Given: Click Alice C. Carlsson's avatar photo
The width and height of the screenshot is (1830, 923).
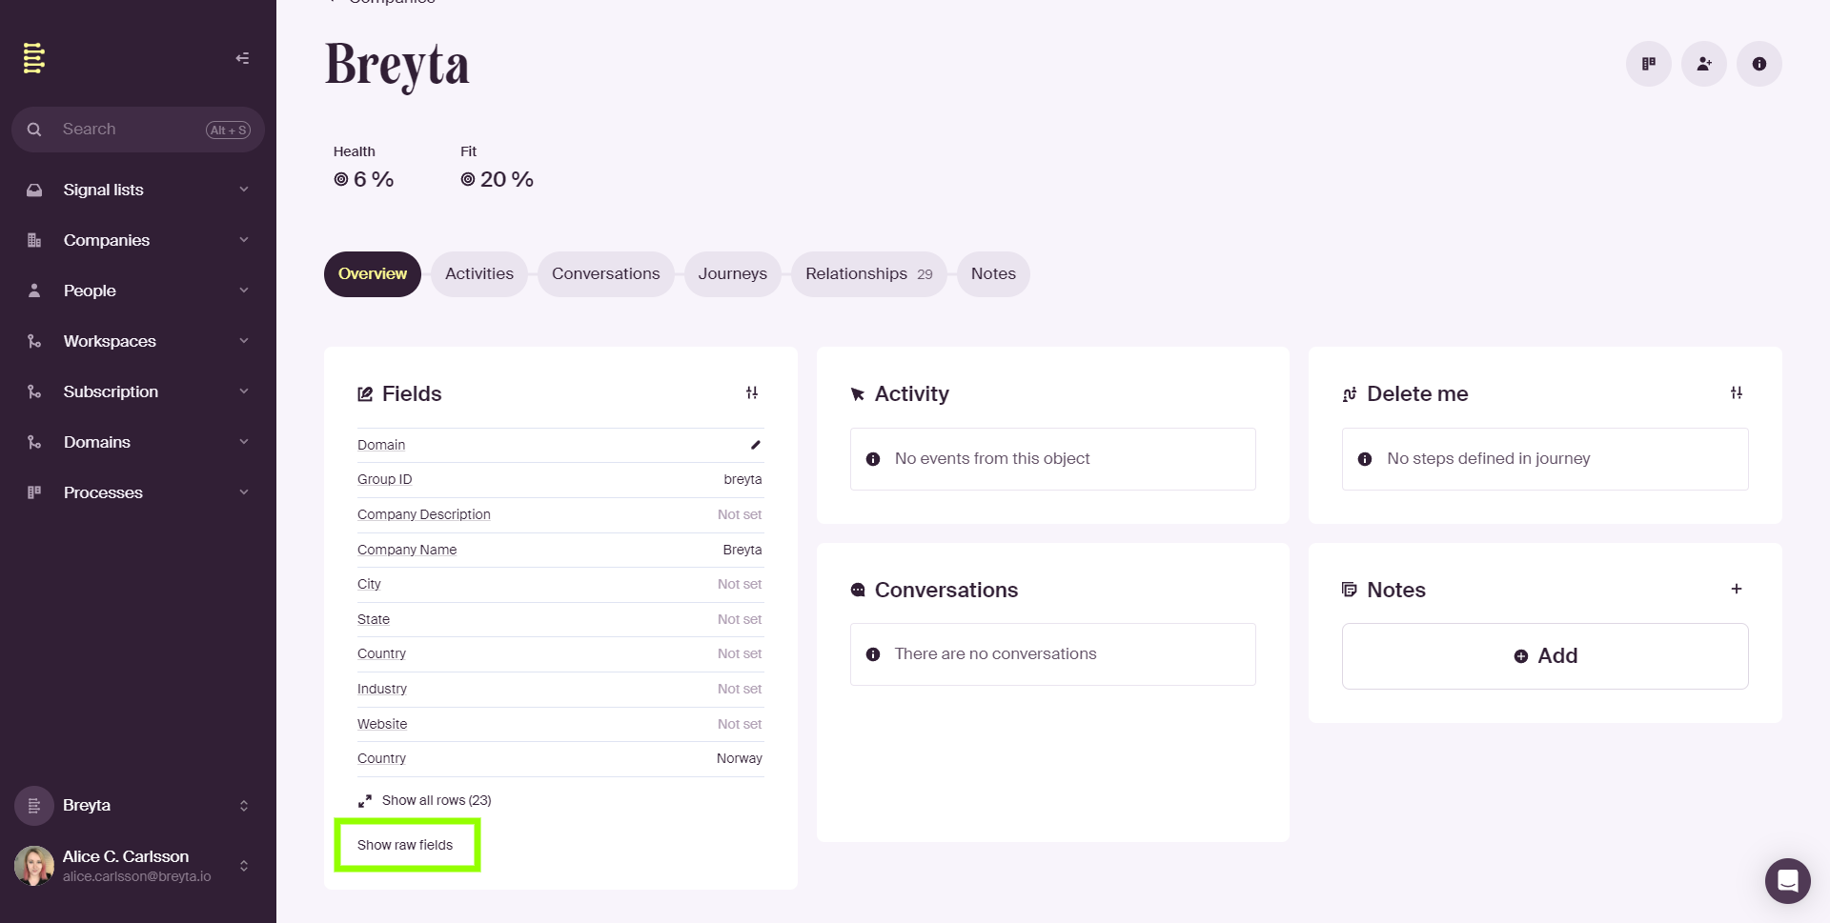Looking at the screenshot, I should point(34,866).
